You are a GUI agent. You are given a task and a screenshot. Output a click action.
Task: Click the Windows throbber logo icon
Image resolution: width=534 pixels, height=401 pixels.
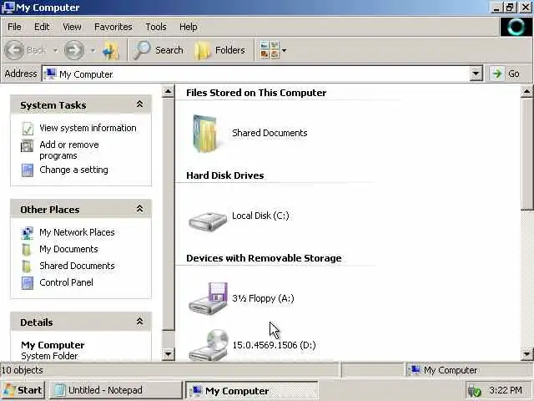[x=516, y=27]
